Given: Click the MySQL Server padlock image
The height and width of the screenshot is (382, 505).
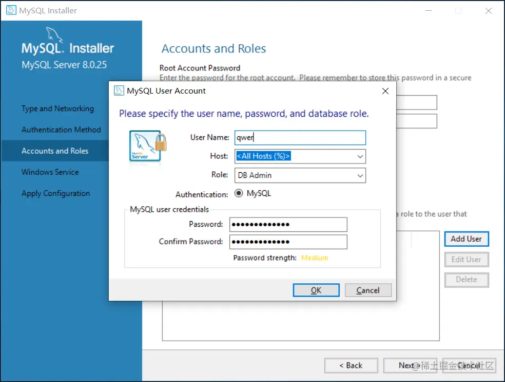Looking at the screenshot, I should click(x=148, y=146).
